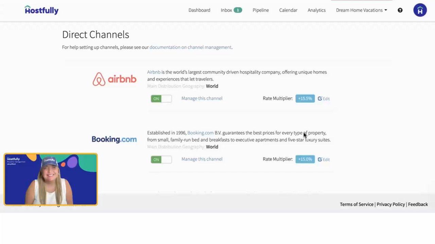Open Manage this channel for Booking.com

pyautogui.click(x=202, y=159)
